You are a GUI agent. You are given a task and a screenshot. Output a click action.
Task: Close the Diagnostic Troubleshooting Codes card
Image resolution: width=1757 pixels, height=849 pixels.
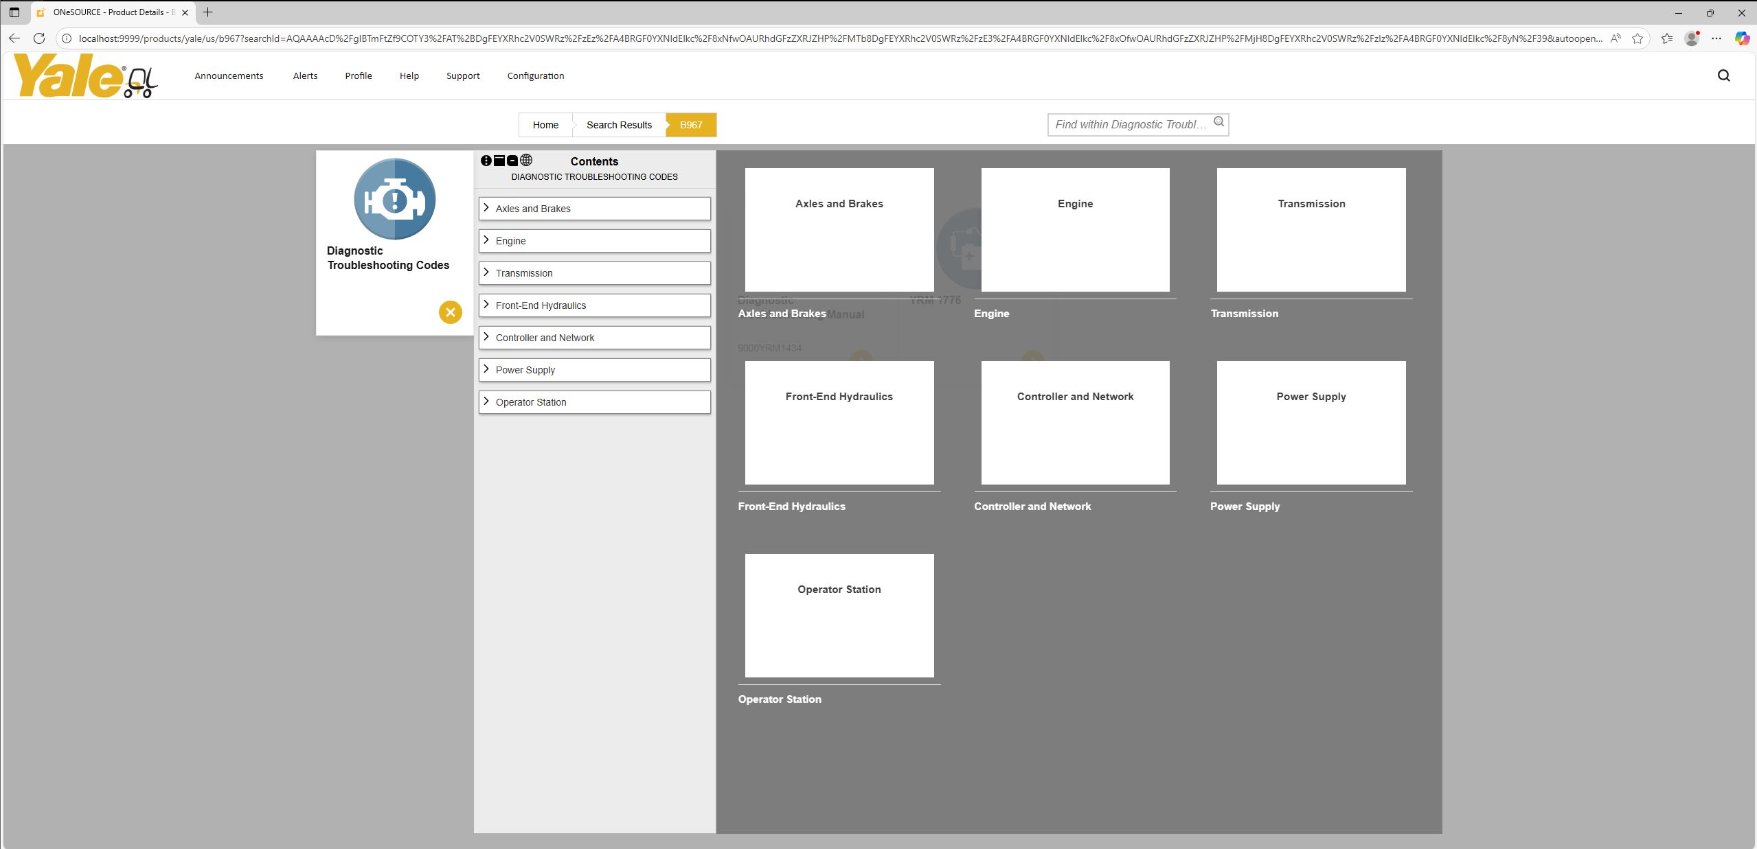pyautogui.click(x=450, y=312)
